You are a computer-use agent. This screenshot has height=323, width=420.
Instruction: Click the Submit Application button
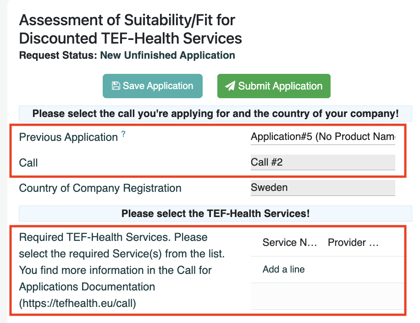[x=274, y=86]
